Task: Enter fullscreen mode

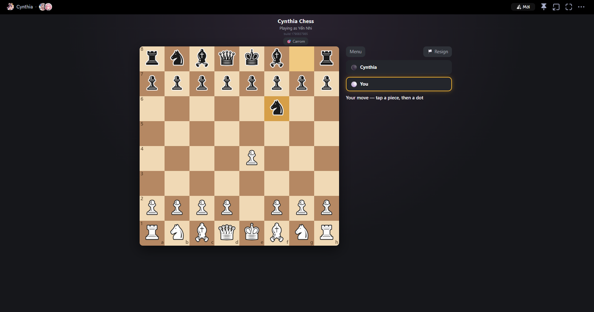Action: click(568, 7)
